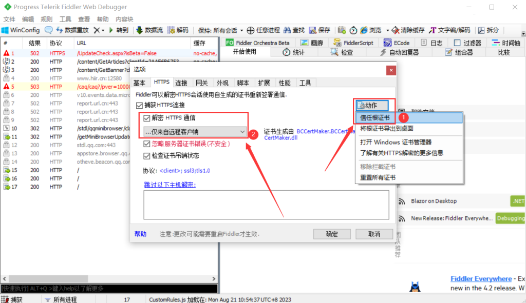Click the 数据重放 replay icon
The image size is (526, 303).
pyautogui.click(x=60, y=30)
